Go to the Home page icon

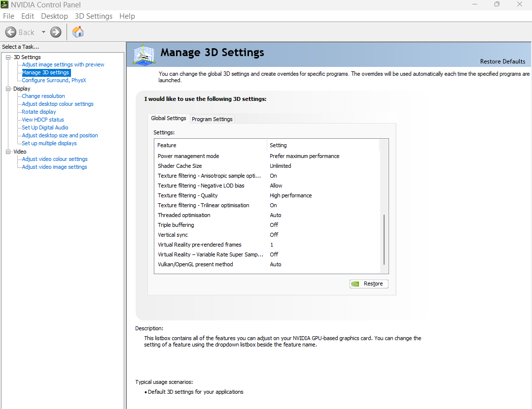(78, 32)
